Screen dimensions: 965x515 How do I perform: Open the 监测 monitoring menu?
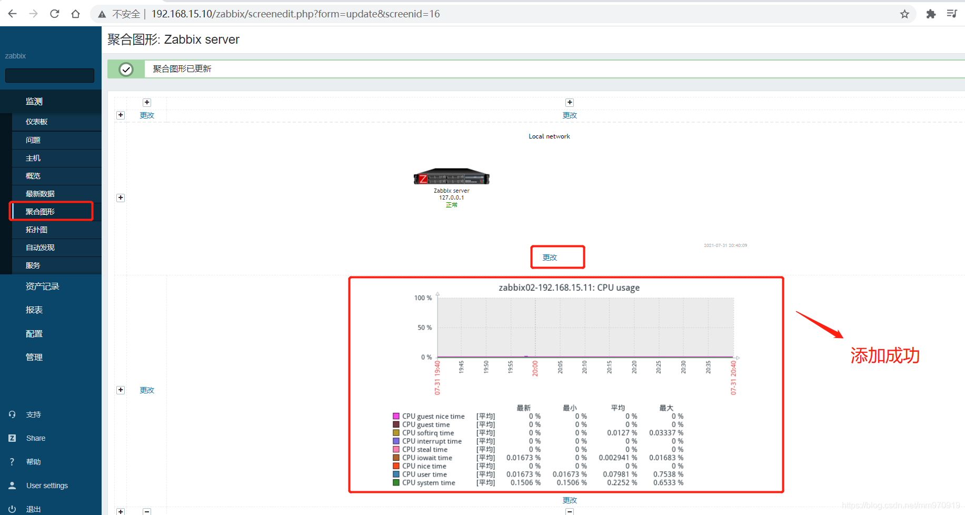(34, 101)
